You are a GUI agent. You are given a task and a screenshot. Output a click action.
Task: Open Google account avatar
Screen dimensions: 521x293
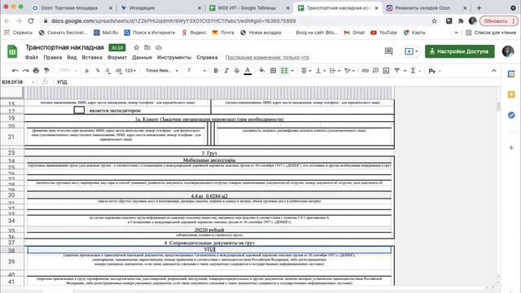(508, 51)
